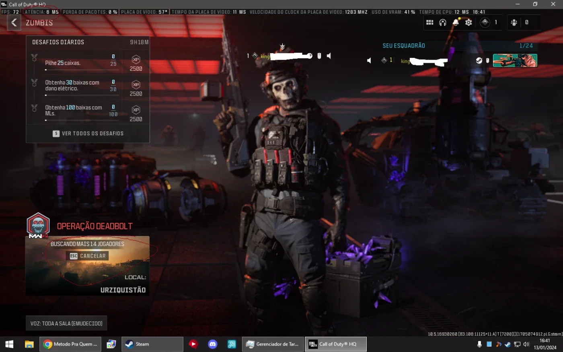Image resolution: width=563 pixels, height=352 pixels.
Task: Click the XP reward icon for dano elétrico challenge
Action: point(136,84)
